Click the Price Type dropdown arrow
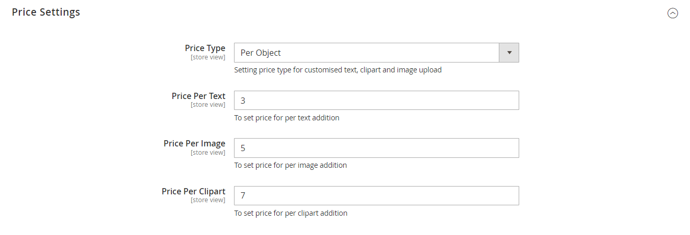 [x=509, y=53]
